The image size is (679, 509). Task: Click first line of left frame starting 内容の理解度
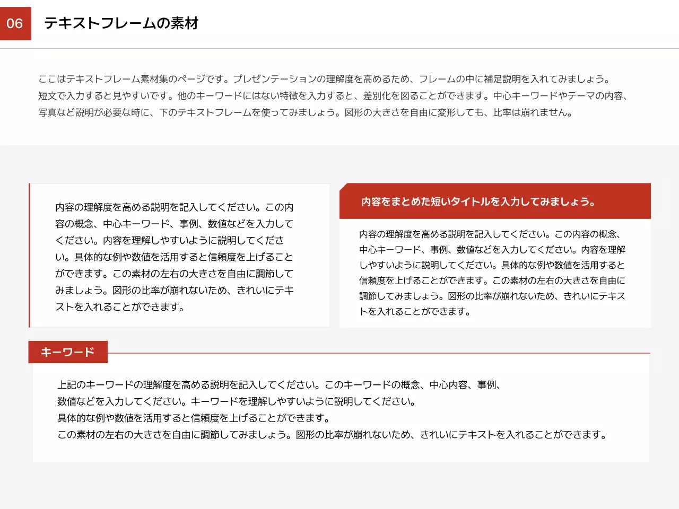coord(174,207)
